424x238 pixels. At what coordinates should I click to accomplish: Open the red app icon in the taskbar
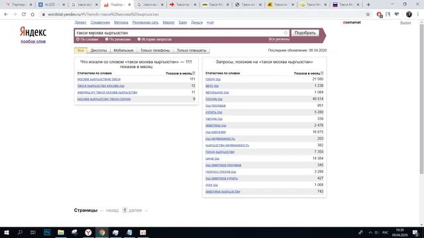pyautogui.click(x=143, y=232)
